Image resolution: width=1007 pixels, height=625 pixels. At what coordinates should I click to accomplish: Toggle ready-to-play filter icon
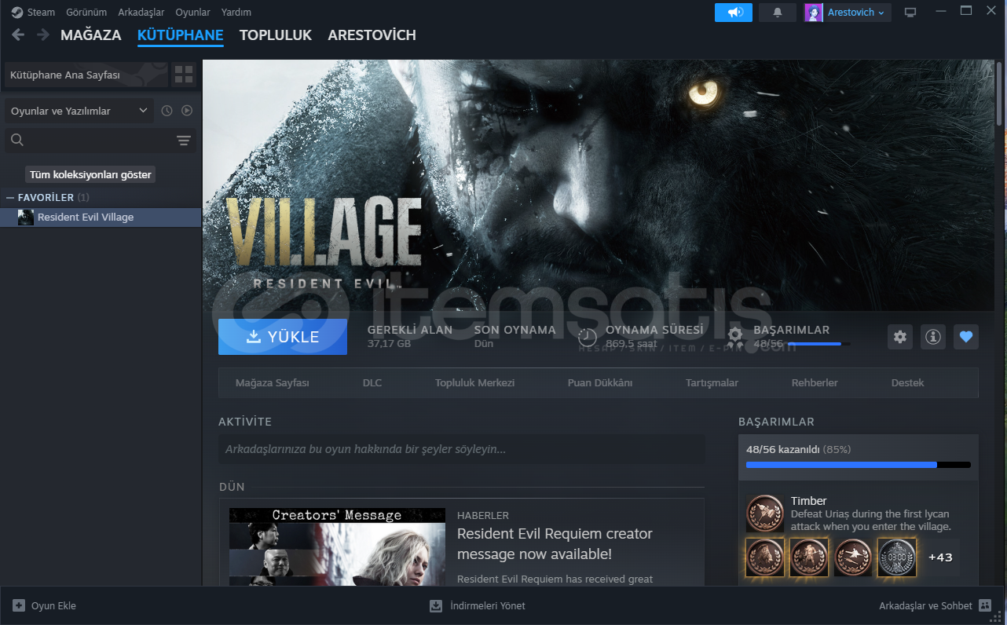tap(187, 111)
